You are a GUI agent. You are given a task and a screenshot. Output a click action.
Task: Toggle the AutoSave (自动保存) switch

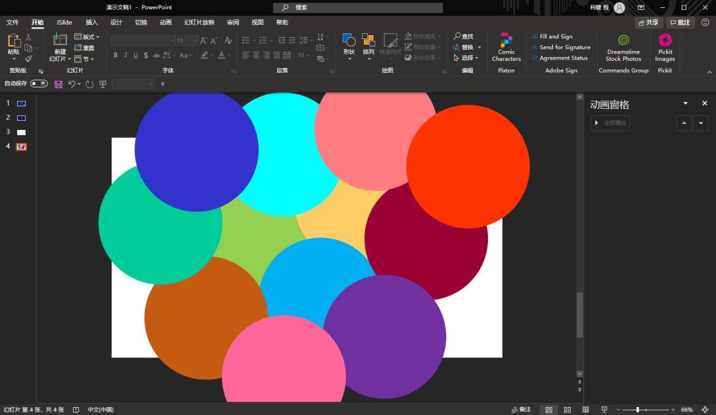(39, 84)
